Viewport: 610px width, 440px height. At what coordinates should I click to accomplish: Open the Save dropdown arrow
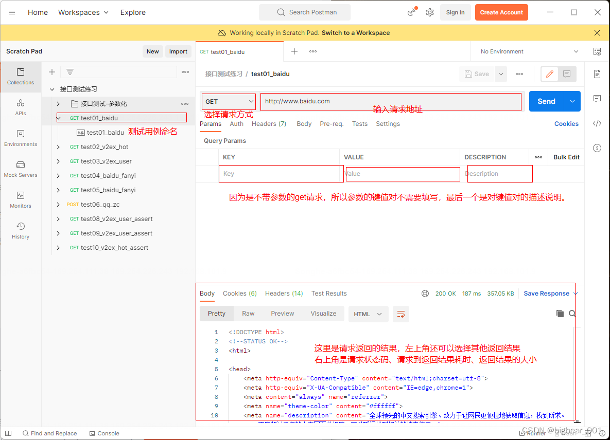[x=501, y=74]
